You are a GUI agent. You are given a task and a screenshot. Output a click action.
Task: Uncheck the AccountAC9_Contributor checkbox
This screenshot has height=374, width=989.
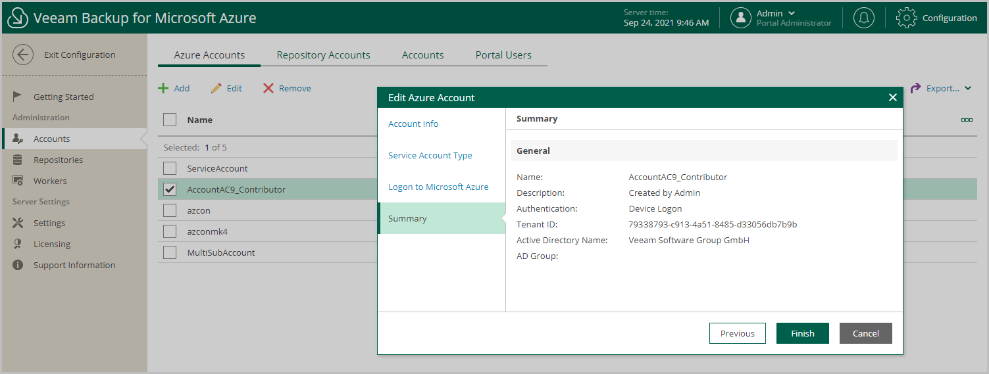(170, 189)
